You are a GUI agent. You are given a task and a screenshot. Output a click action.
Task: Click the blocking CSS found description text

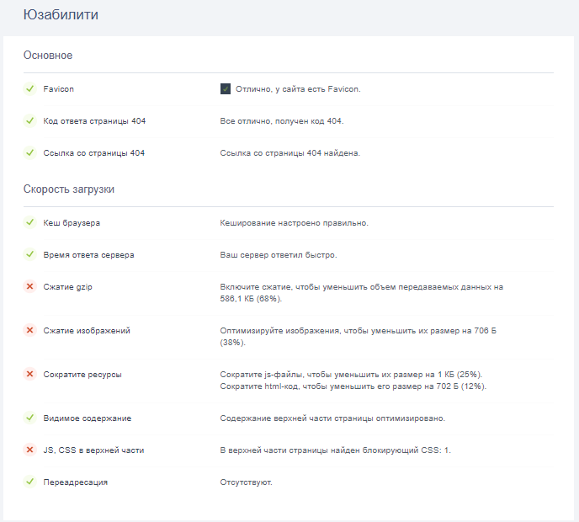click(x=335, y=450)
